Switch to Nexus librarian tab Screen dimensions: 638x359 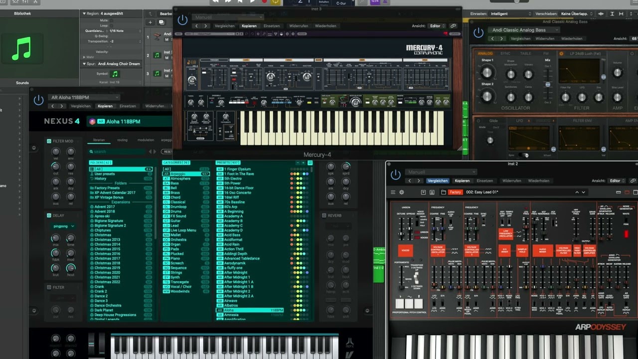[99, 140]
